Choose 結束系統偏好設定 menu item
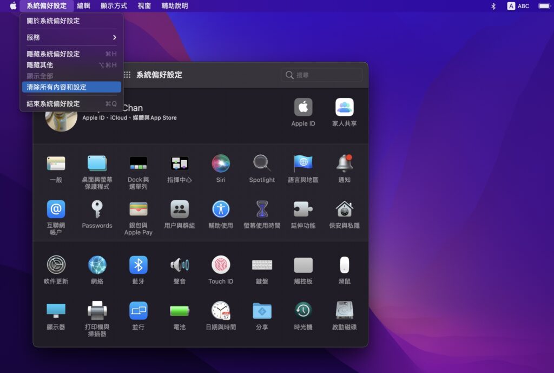554x373 pixels. (x=71, y=103)
